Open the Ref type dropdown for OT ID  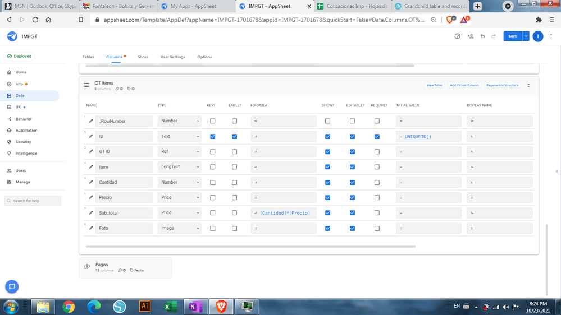click(x=179, y=151)
